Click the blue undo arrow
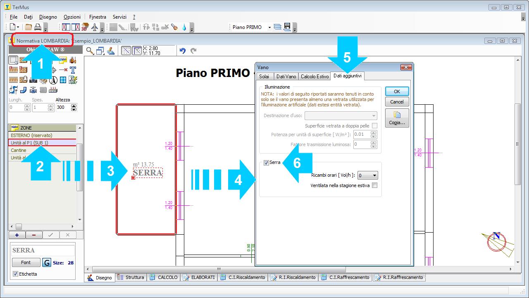 coord(183,51)
